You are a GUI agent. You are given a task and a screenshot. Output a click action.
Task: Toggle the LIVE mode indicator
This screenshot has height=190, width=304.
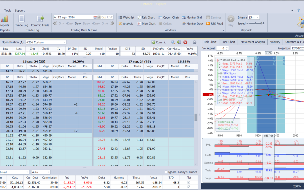point(110,17)
